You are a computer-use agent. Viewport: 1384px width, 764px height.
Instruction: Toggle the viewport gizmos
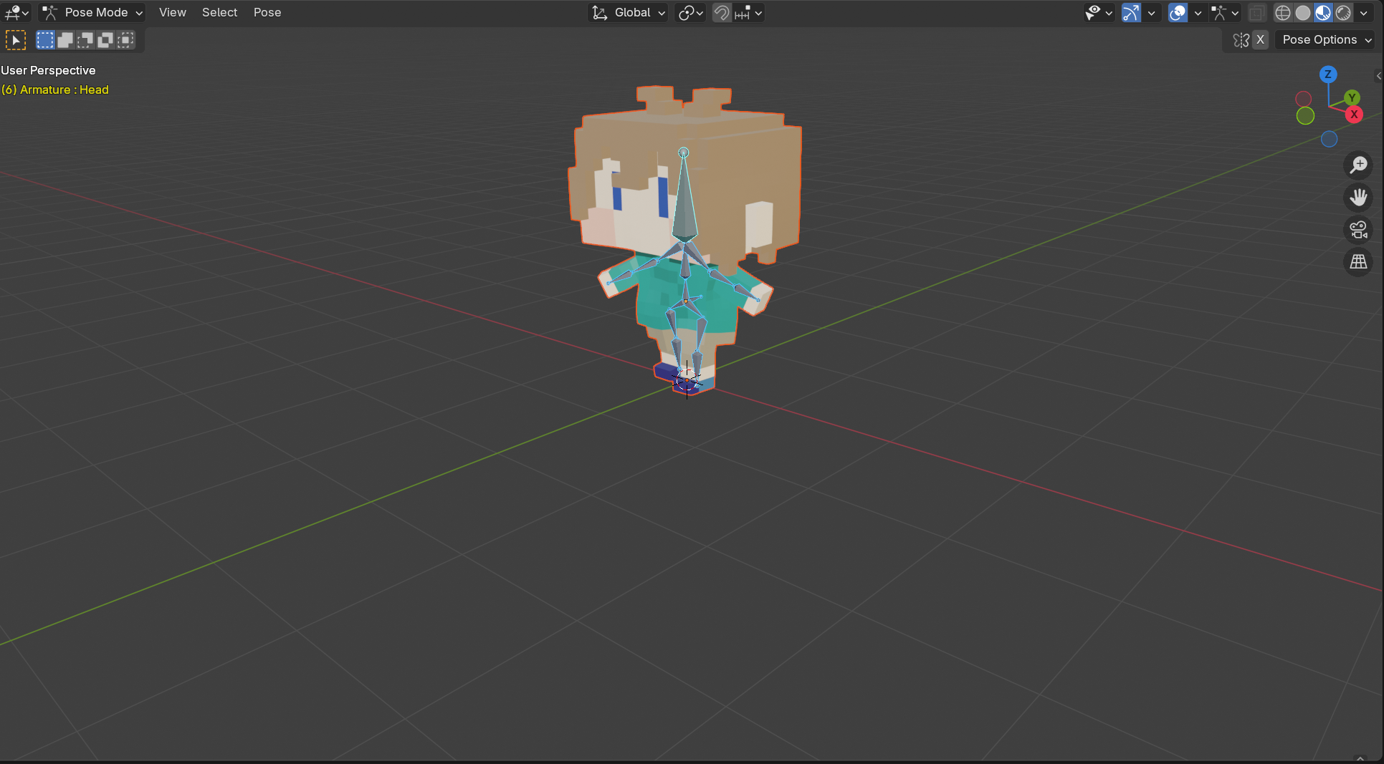point(1131,12)
